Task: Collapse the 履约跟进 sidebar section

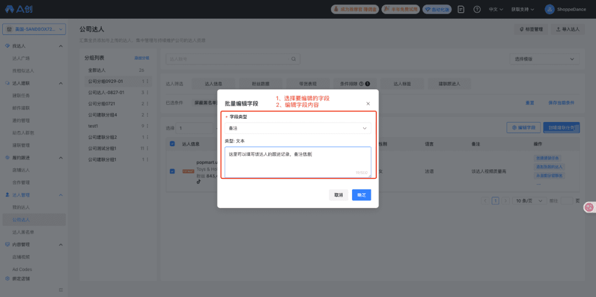Action: click(x=61, y=157)
